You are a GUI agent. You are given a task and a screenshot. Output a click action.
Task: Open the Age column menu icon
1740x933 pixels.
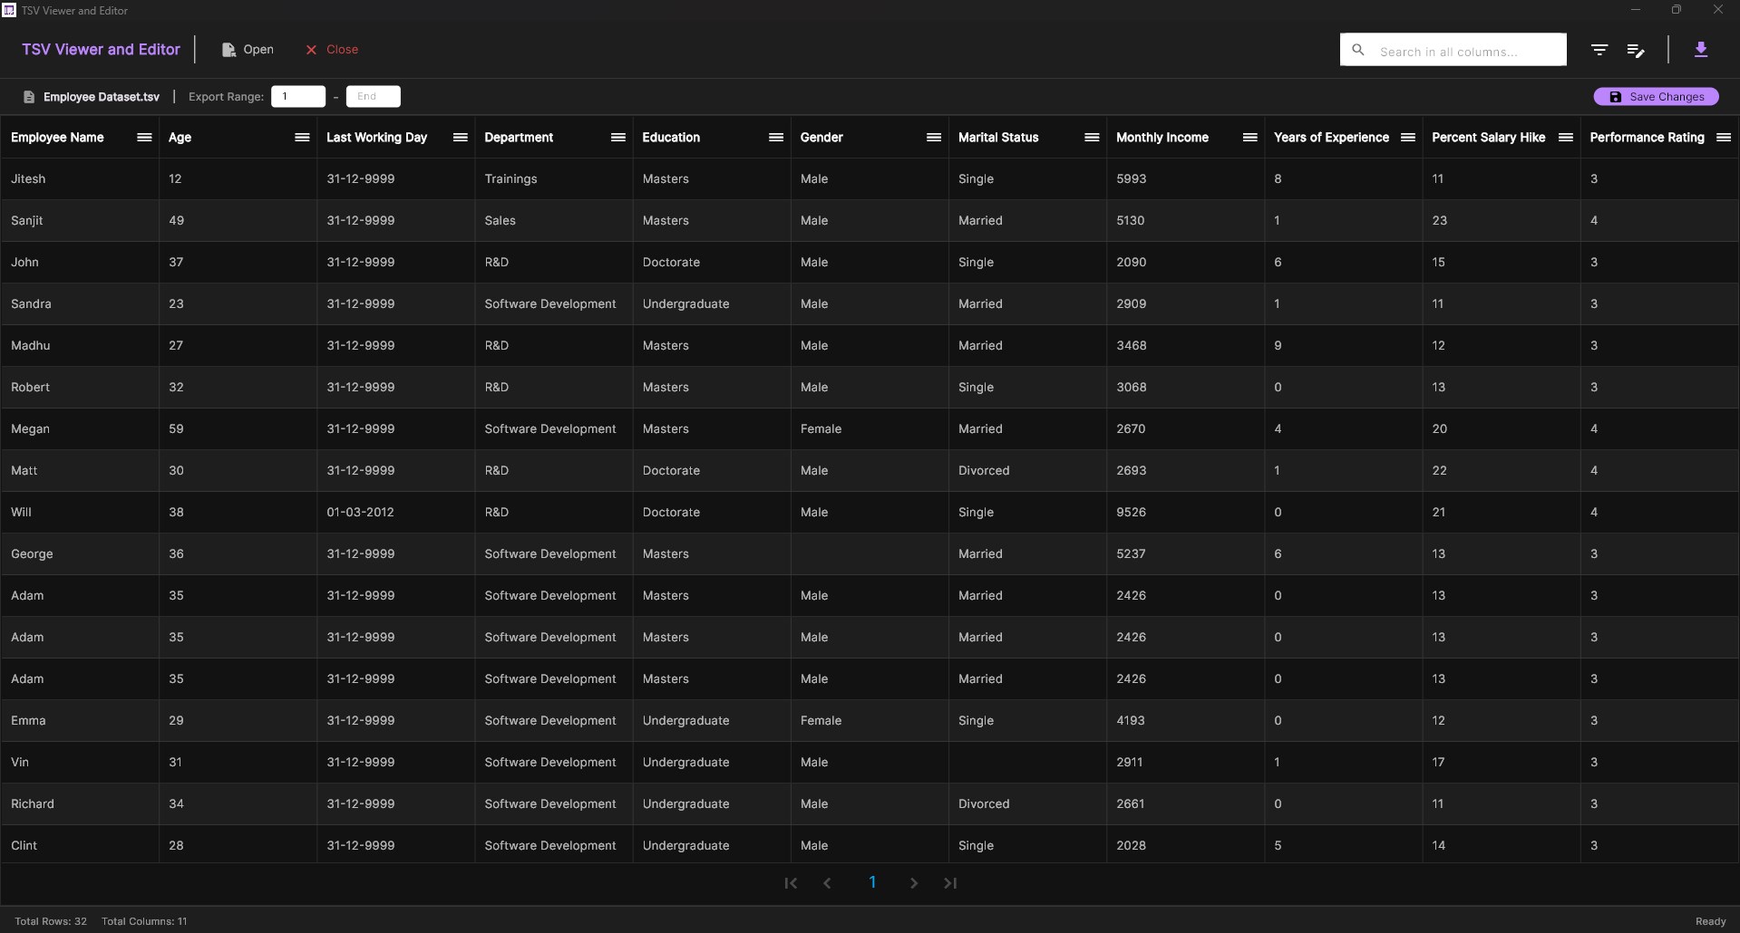click(302, 138)
